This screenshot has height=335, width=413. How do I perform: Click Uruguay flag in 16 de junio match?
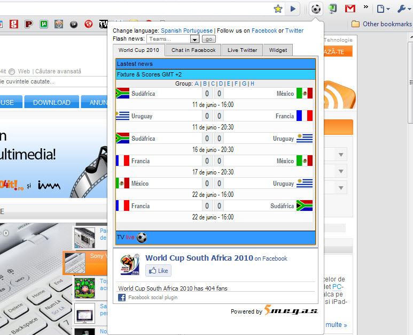[x=305, y=138]
